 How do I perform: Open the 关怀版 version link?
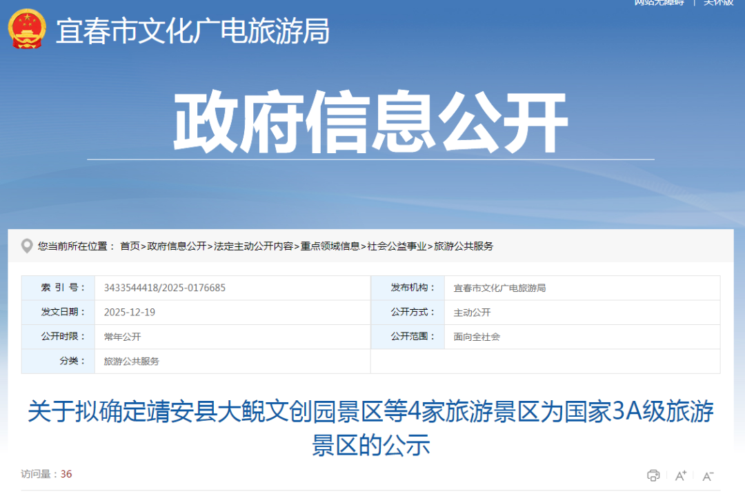pyautogui.click(x=718, y=3)
